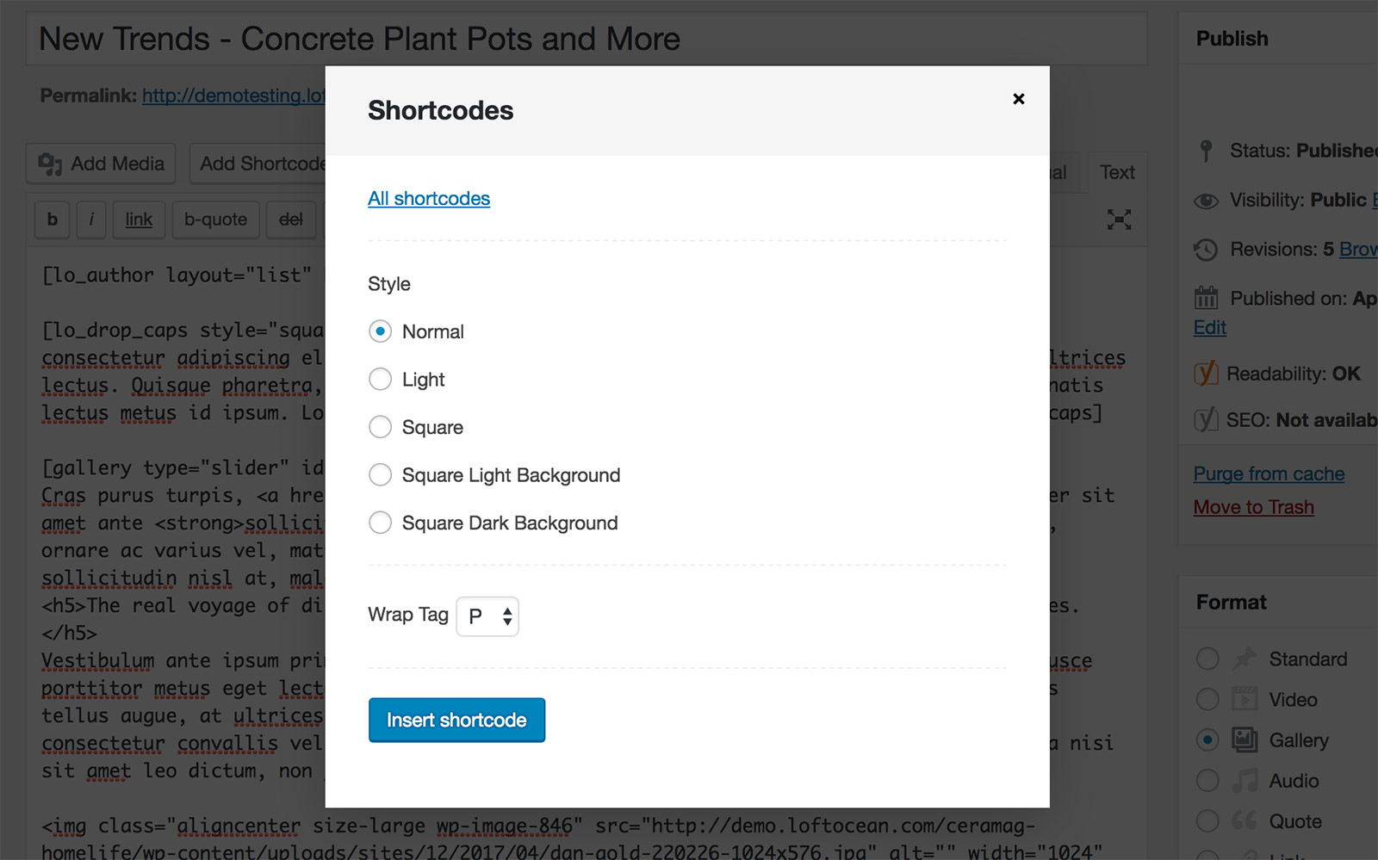Close the Shortcodes dialog with the X
This screenshot has width=1378, height=860.
(1018, 99)
